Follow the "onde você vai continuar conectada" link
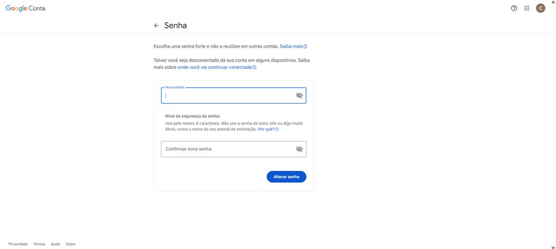Image resolution: width=556 pixels, height=249 pixels. tap(215, 67)
